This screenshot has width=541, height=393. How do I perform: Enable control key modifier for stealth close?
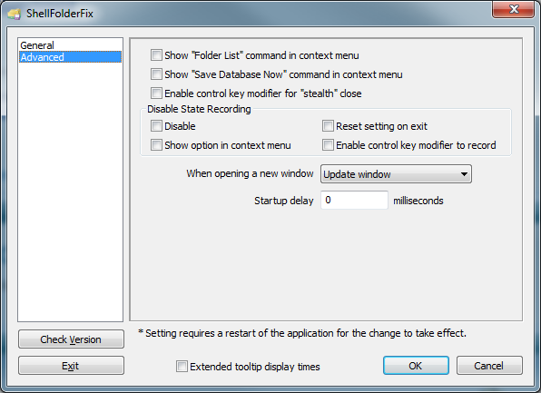pyautogui.click(x=156, y=93)
